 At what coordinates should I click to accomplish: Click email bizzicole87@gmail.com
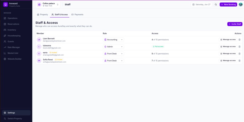click(x=52, y=48)
